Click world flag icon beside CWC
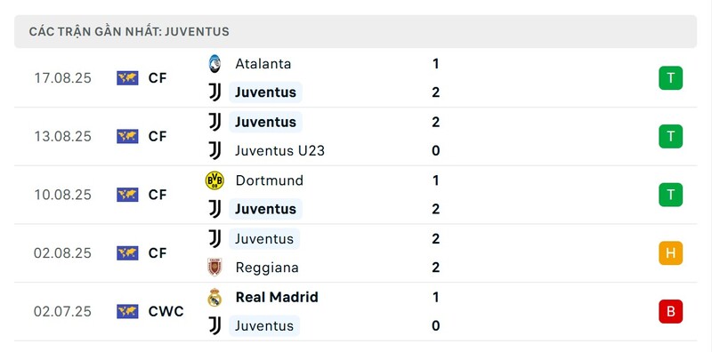This screenshot has width=712, height=352. click(127, 312)
